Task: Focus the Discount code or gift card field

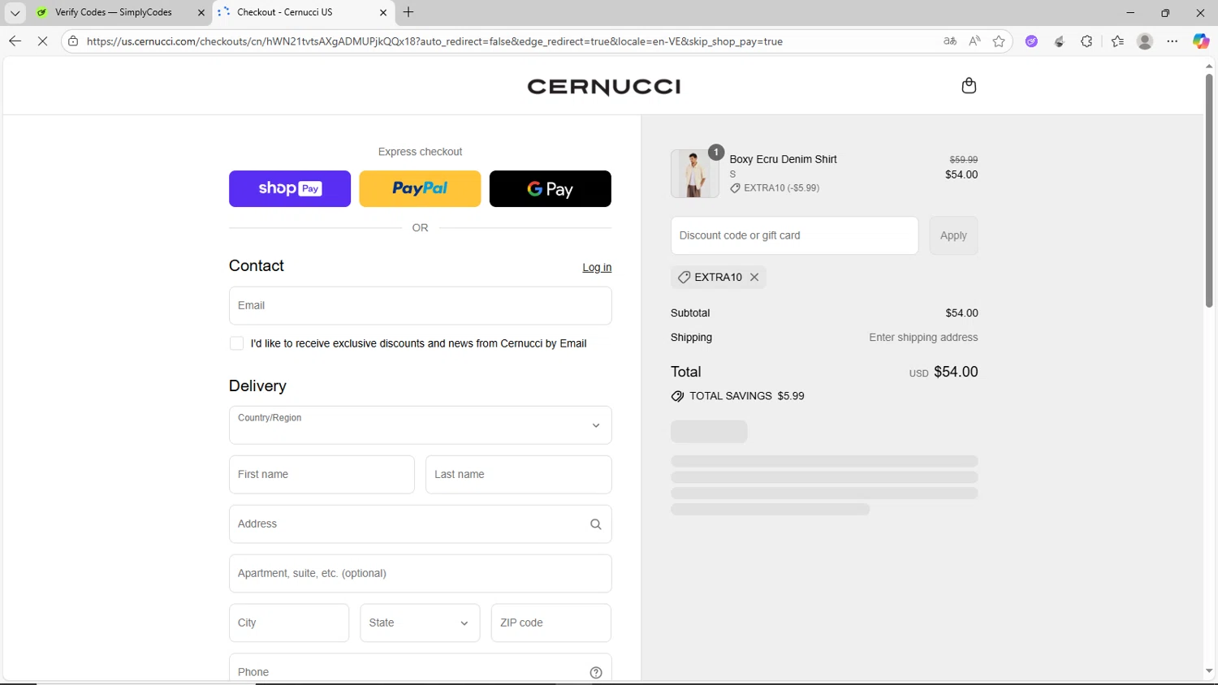Action: coord(794,235)
